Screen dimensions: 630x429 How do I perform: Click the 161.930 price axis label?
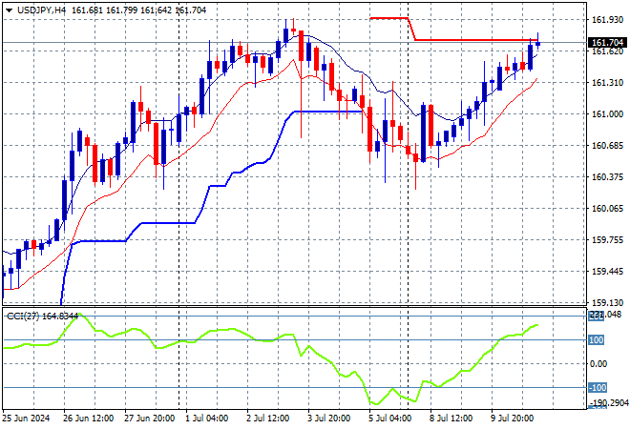pyautogui.click(x=607, y=19)
